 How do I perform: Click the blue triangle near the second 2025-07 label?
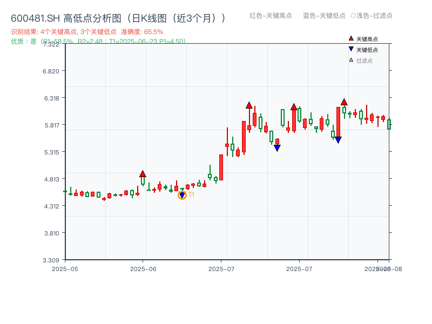(x=338, y=139)
